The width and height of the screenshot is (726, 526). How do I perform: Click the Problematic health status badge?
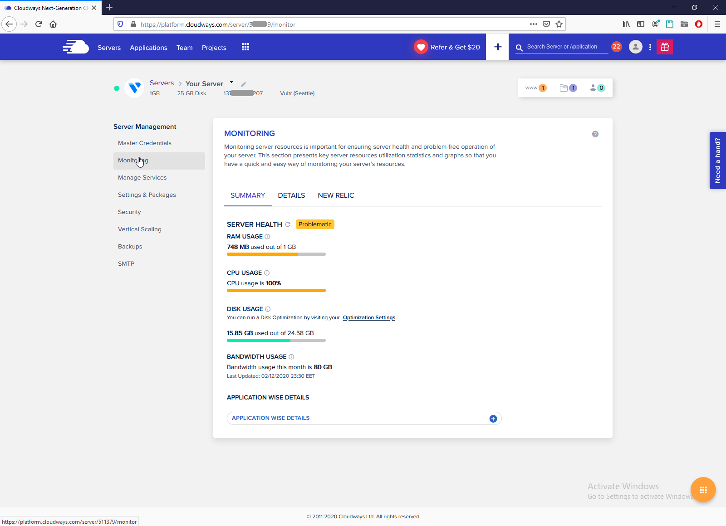coord(315,224)
